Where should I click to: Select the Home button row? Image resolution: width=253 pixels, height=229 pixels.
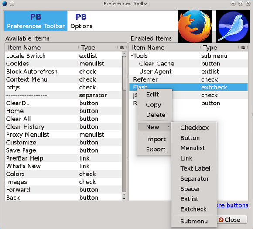point(63,111)
